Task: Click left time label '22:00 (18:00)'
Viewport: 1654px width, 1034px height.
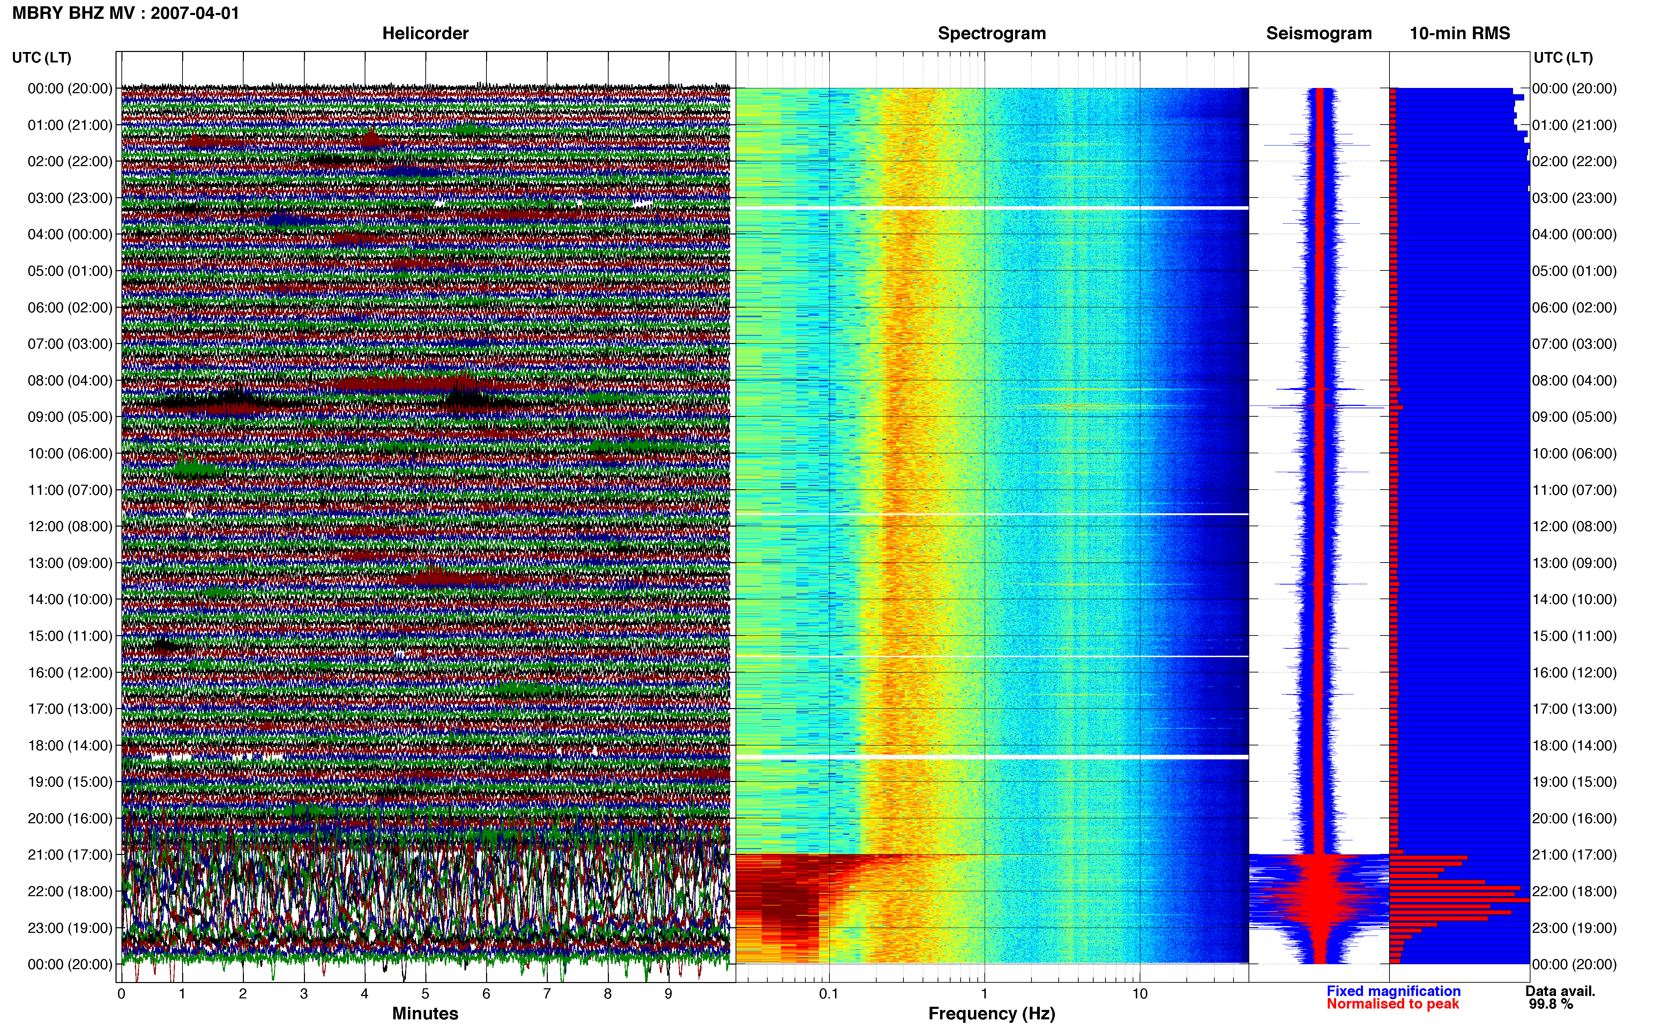Action: pos(70,892)
